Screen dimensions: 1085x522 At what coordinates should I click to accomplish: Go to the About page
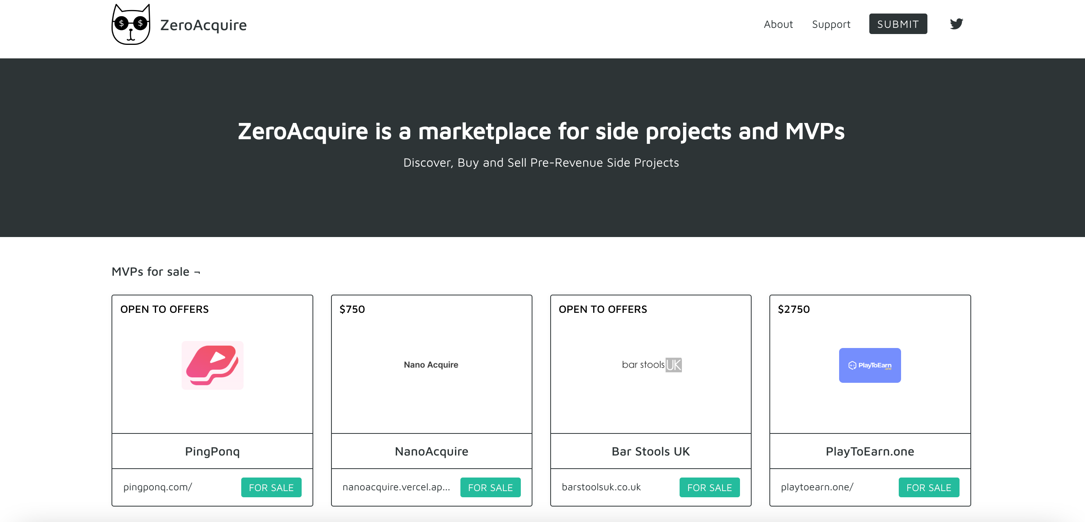tap(778, 24)
